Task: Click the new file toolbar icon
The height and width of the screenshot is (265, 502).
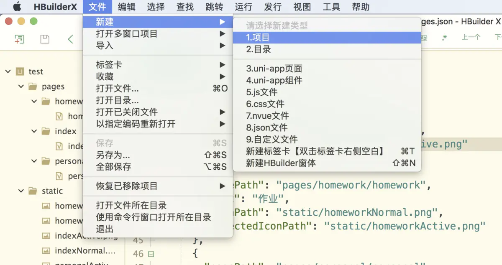Action: click(x=19, y=39)
